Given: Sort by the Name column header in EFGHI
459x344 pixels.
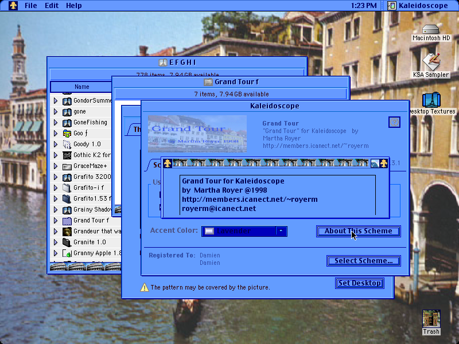Looking at the screenshot, I should tap(81, 87).
